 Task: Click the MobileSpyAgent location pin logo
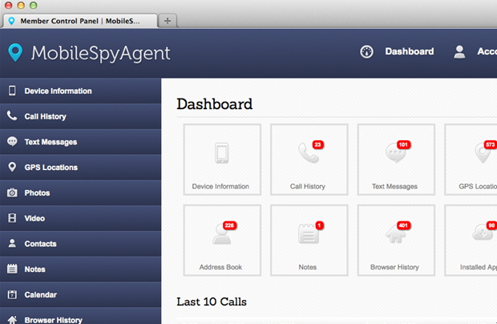(15, 52)
